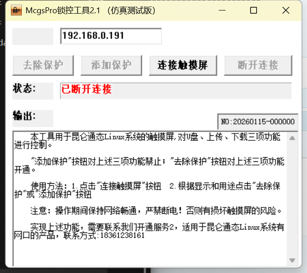
Task: Select the NO:20260115-000000 serial number box
Action: coord(257,122)
